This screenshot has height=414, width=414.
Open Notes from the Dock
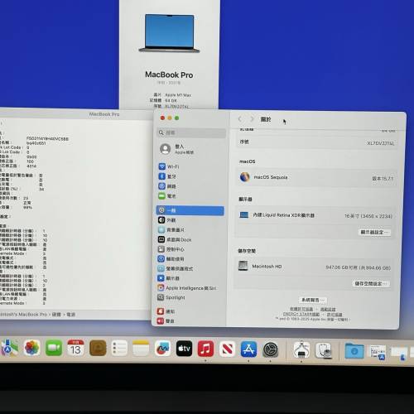click(x=141, y=348)
